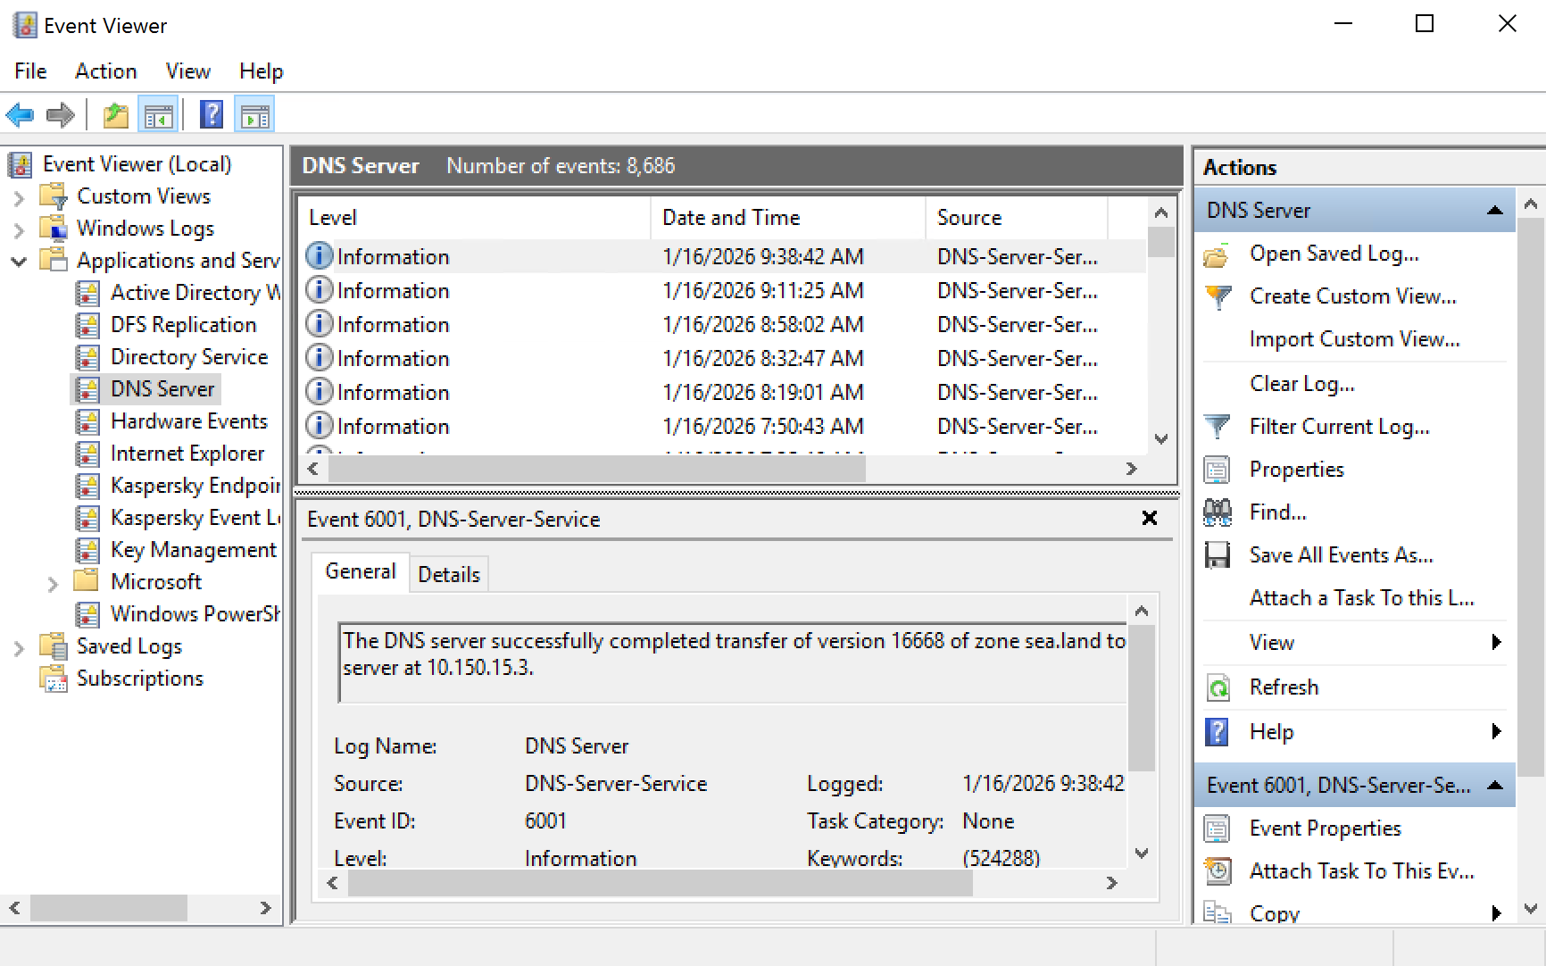This screenshot has height=966, width=1546.
Task: Expand the Saved Logs tree node
Action: [20, 646]
